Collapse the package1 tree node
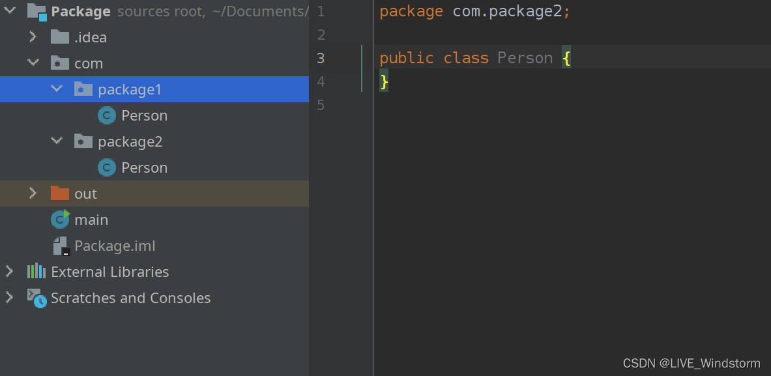 pyautogui.click(x=57, y=89)
